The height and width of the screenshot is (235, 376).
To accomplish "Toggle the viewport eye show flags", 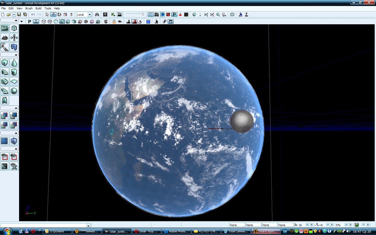I will [x=120, y=22].
